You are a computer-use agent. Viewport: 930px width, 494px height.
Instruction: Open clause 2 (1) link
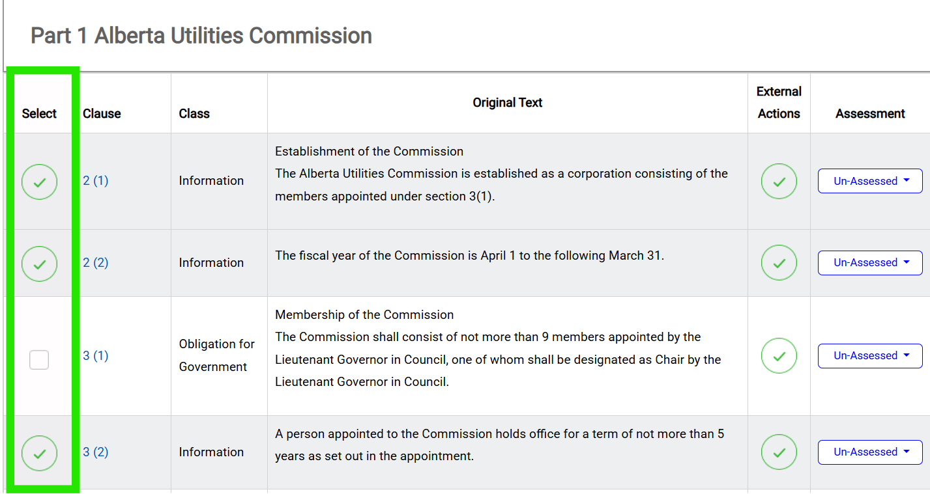pyautogui.click(x=96, y=181)
